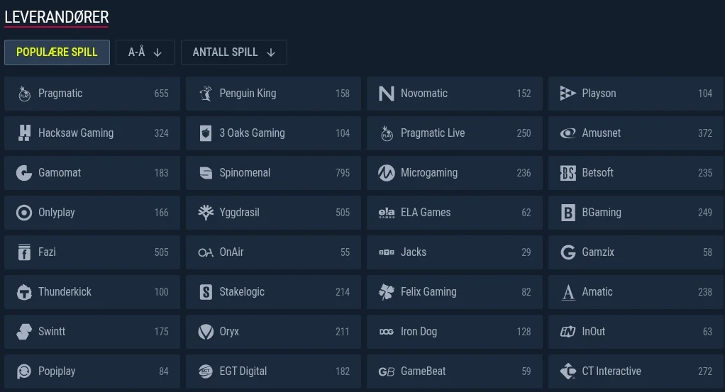The width and height of the screenshot is (725, 392).
Task: Click the Hacksaw Gaming logo icon
Action: pyautogui.click(x=24, y=133)
